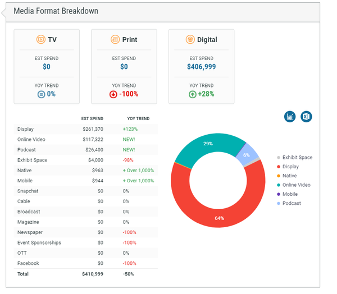
Task: Click the Print card newspaper icon
Action: click(x=115, y=39)
